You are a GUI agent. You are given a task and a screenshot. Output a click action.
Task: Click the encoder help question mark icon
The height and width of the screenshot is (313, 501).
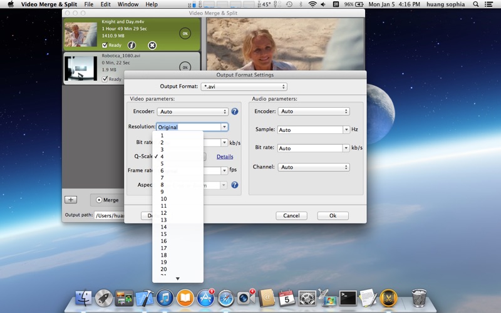234,111
